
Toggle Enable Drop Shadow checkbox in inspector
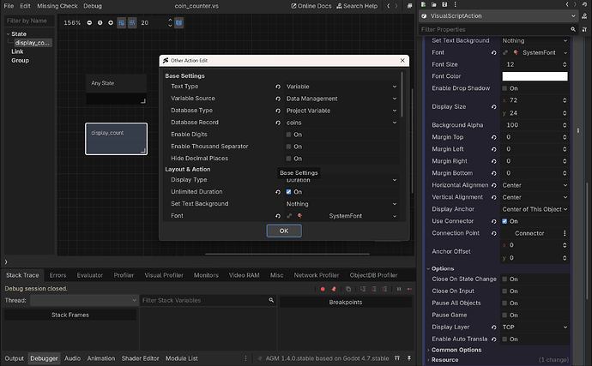504,88
